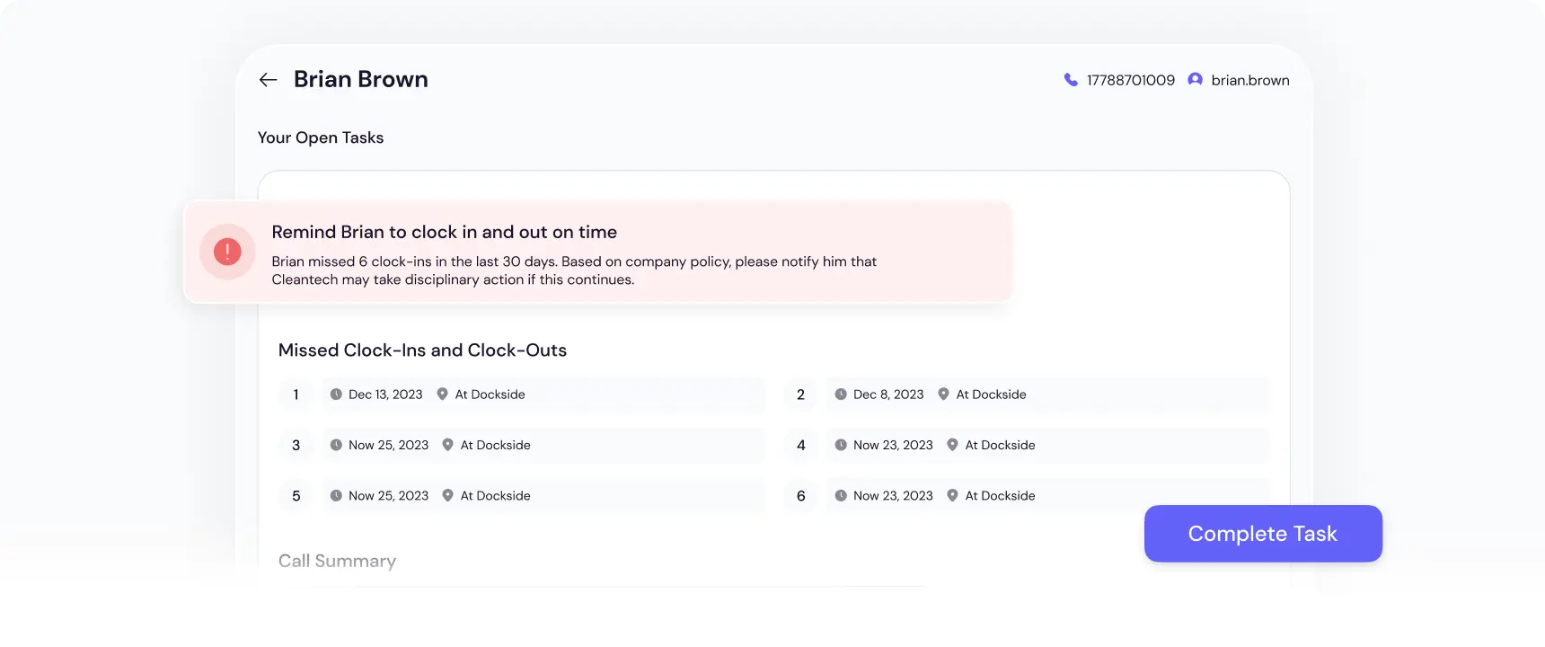Viewport: 1545px width, 647px height.
Task: Click the location pin icon in row 1
Action: (x=442, y=394)
